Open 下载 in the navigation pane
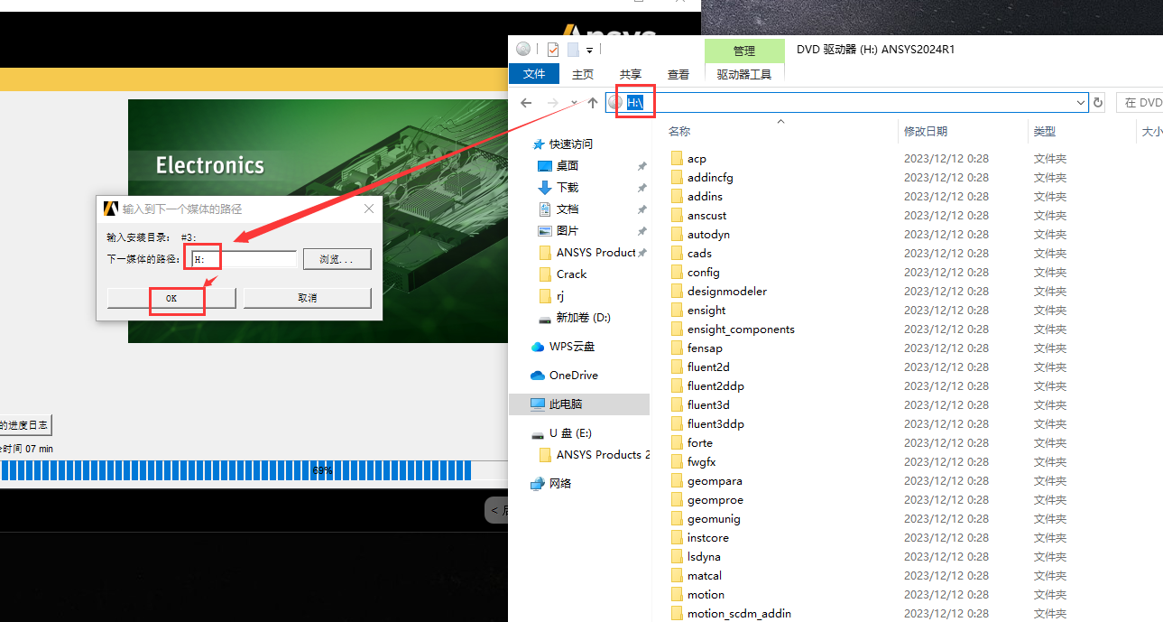 568,188
